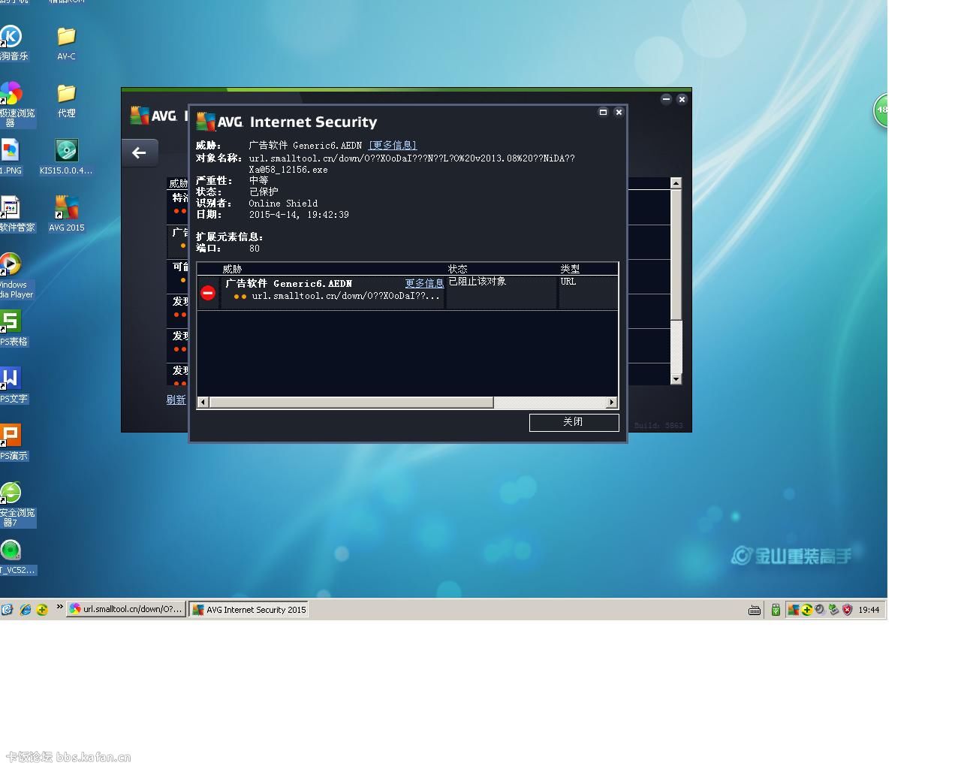Open the AVG 2015 desktop shortcut

pyautogui.click(x=66, y=213)
